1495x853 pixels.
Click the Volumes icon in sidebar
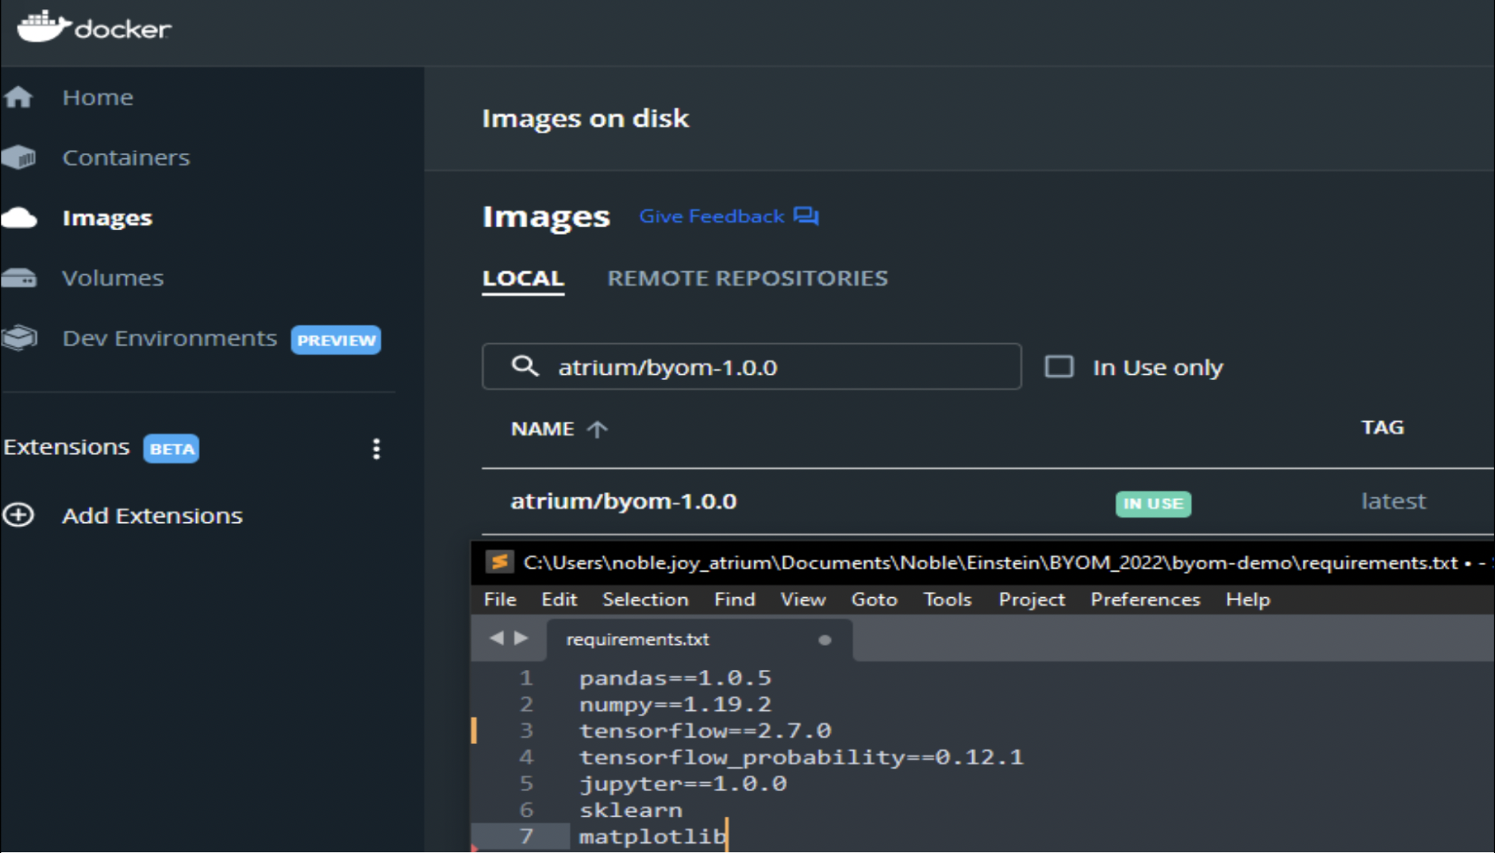pyautogui.click(x=22, y=277)
